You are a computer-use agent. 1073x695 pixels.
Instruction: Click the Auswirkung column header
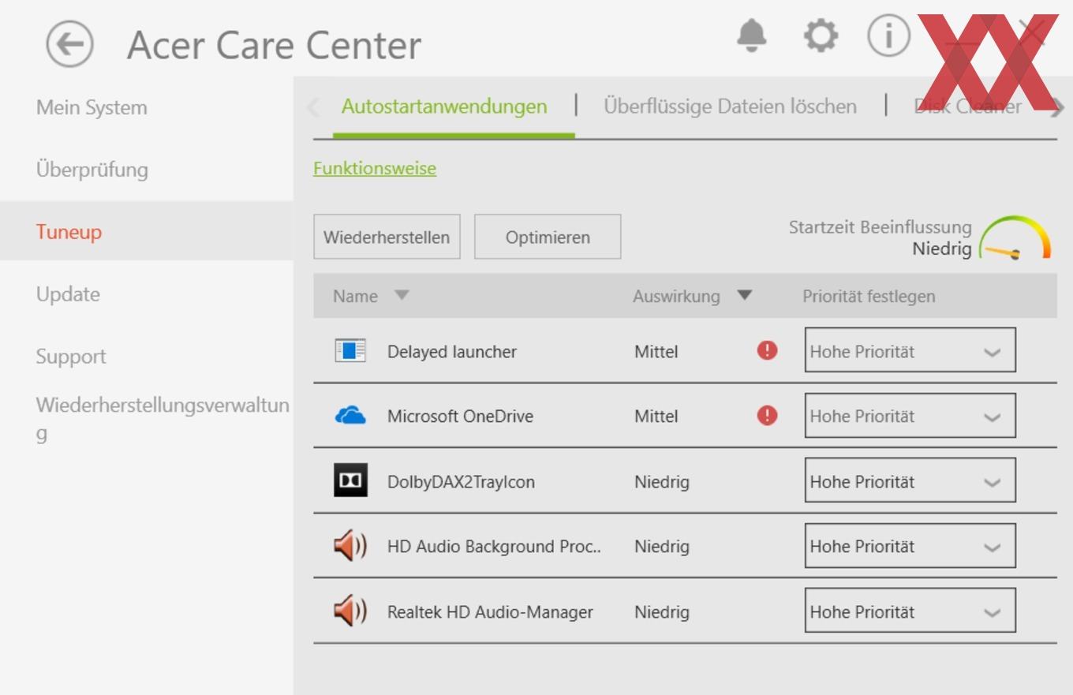coord(676,296)
